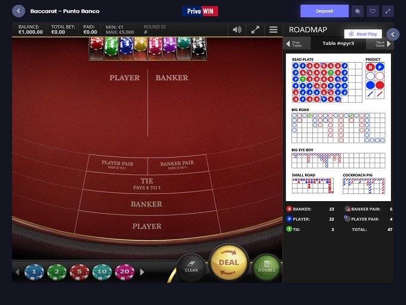
Task: Mute the game sound with speaker icon
Action: 237,29
